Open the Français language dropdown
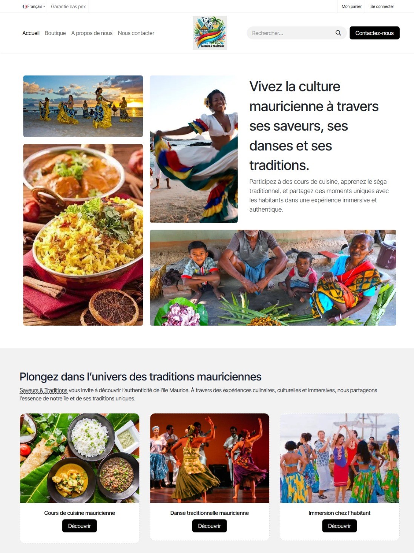Screen dimensions: 414x553 [34, 6]
